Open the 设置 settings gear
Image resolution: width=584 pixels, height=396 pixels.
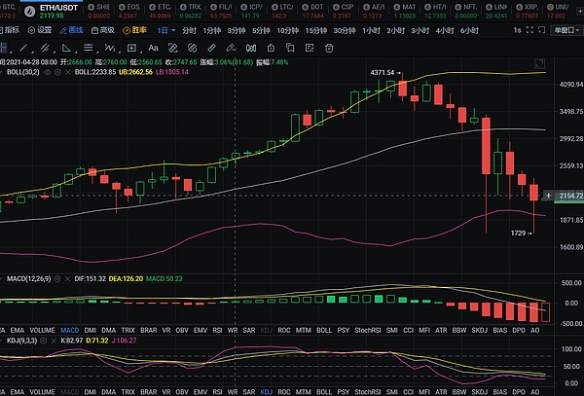(39, 30)
